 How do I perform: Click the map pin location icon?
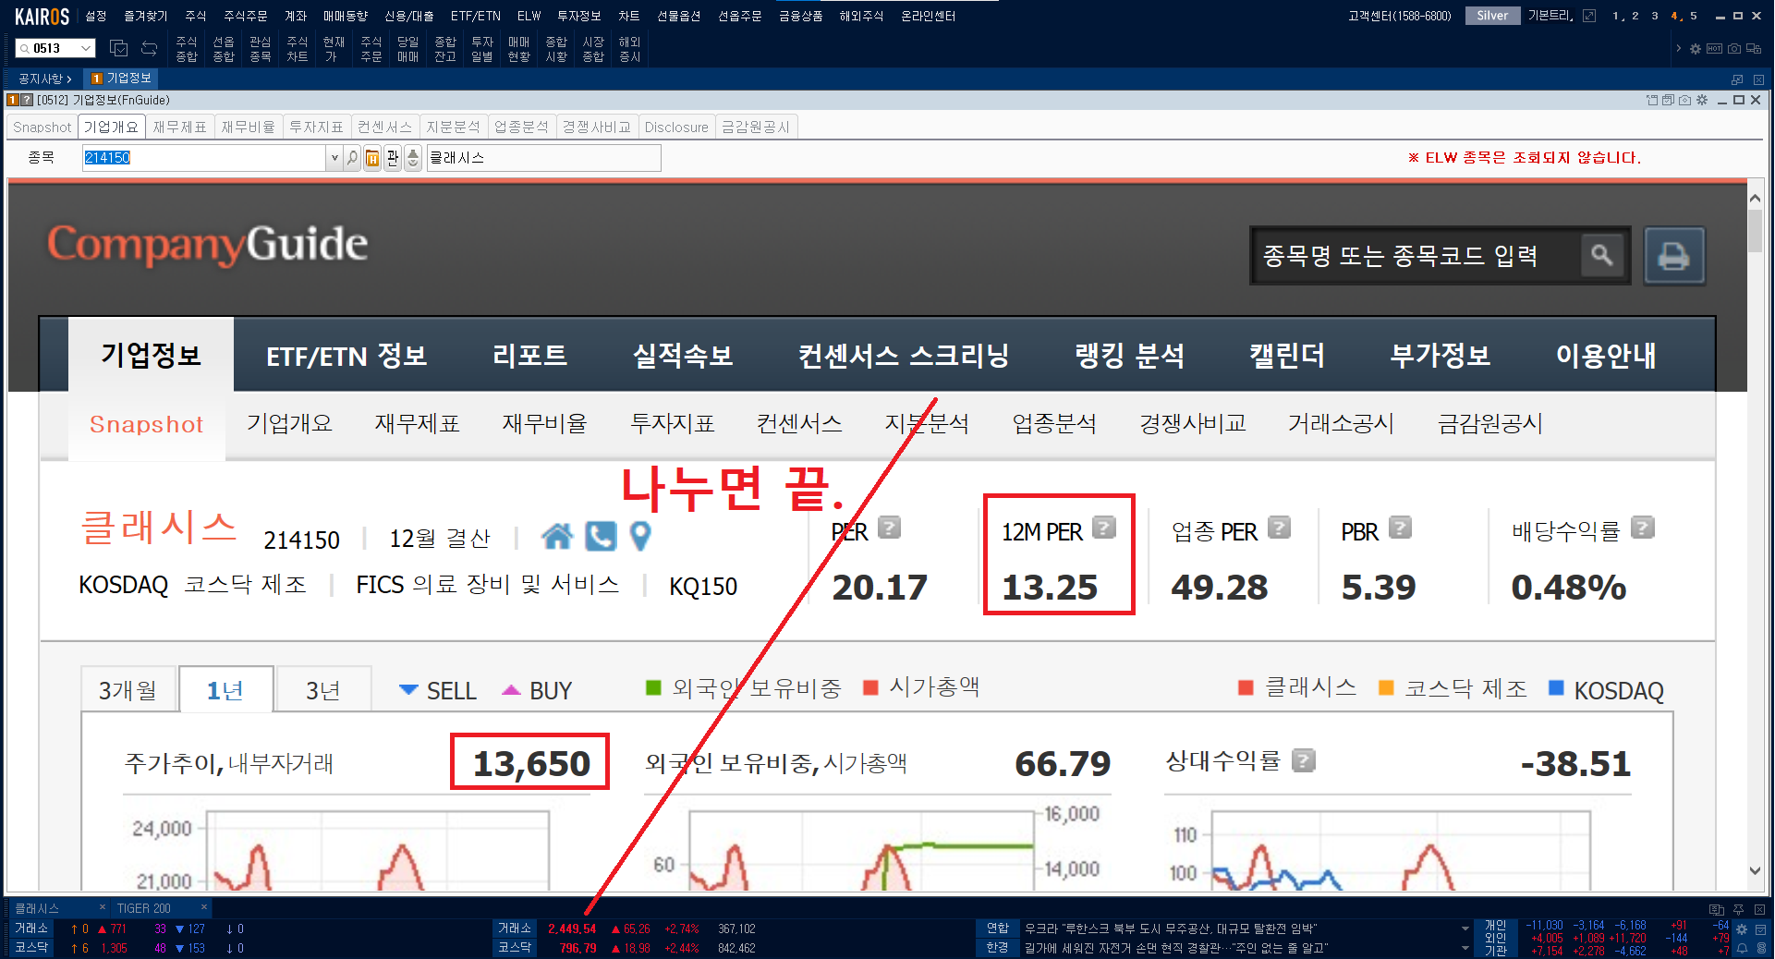[x=639, y=536]
